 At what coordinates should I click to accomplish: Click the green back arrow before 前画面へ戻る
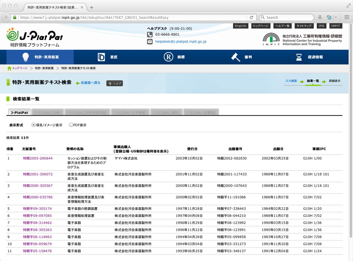(x=78, y=83)
